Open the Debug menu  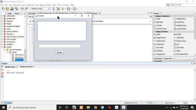(x=42, y=5)
